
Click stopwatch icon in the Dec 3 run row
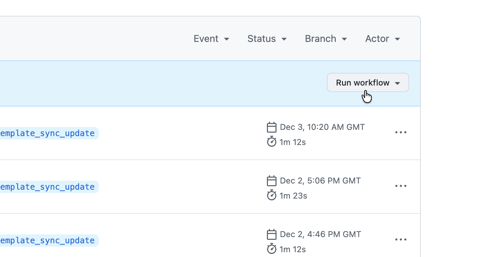tap(272, 142)
